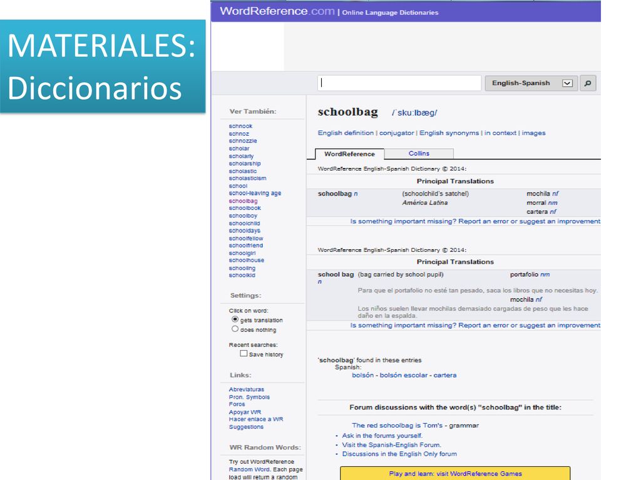The image size is (641, 480).
Task: Open the Abreviaturas link
Action: click(247, 389)
